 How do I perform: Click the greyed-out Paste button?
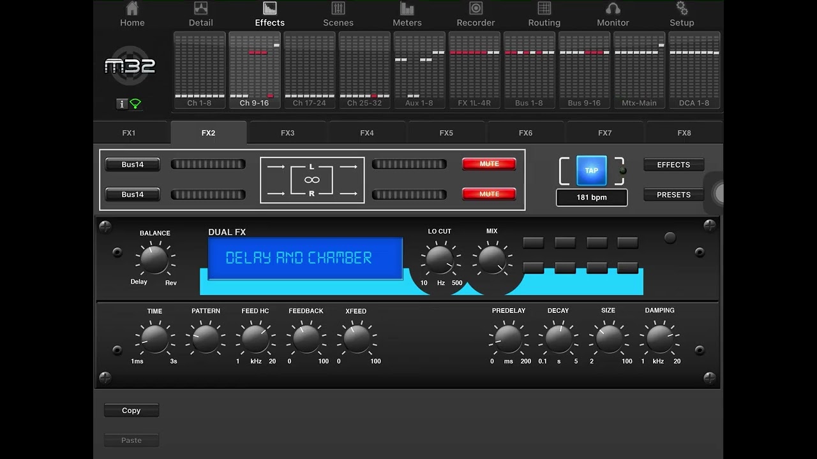[131, 440]
